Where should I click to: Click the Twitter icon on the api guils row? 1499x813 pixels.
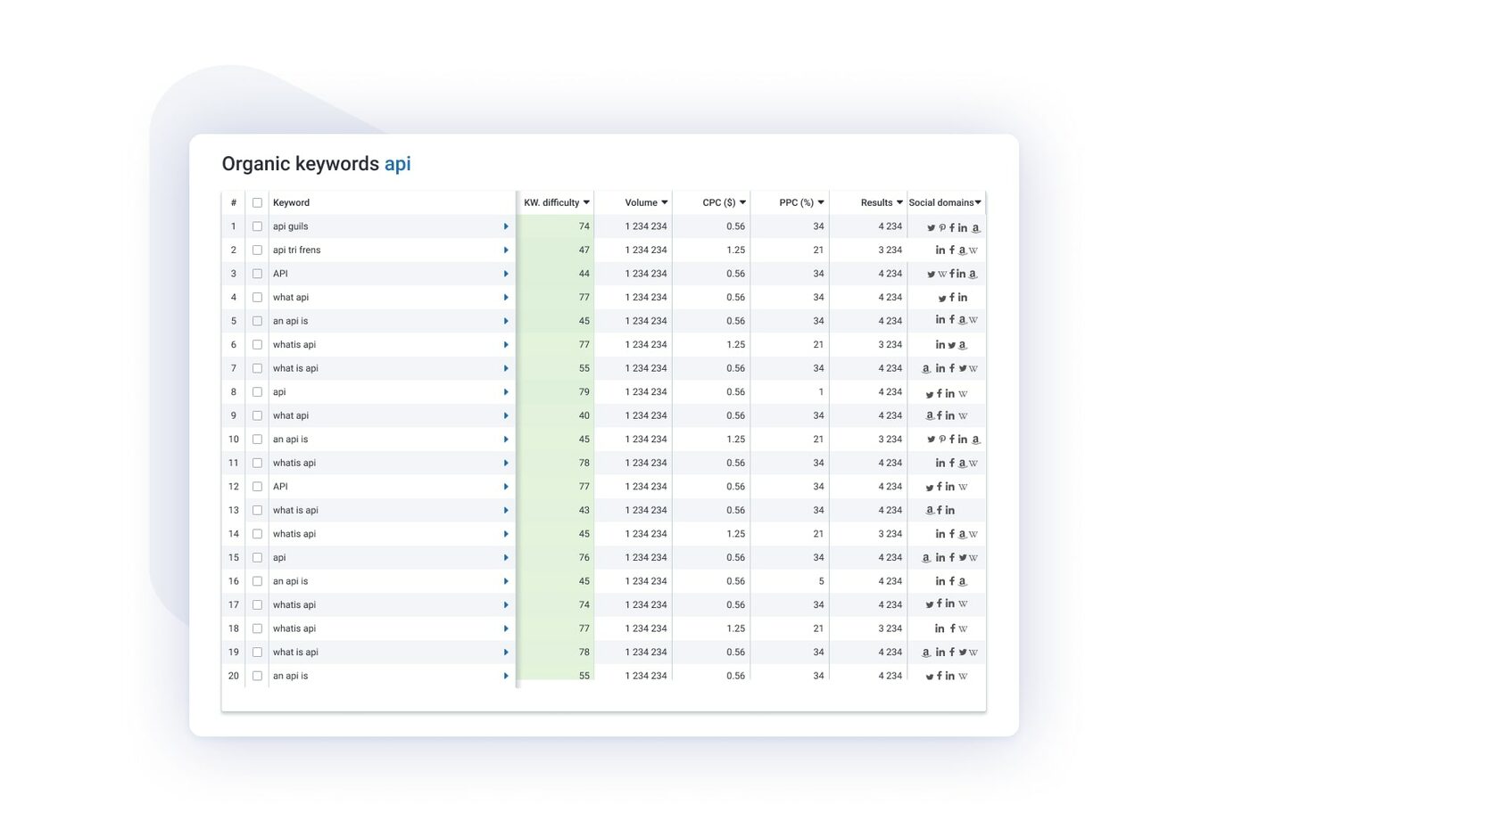[931, 227]
